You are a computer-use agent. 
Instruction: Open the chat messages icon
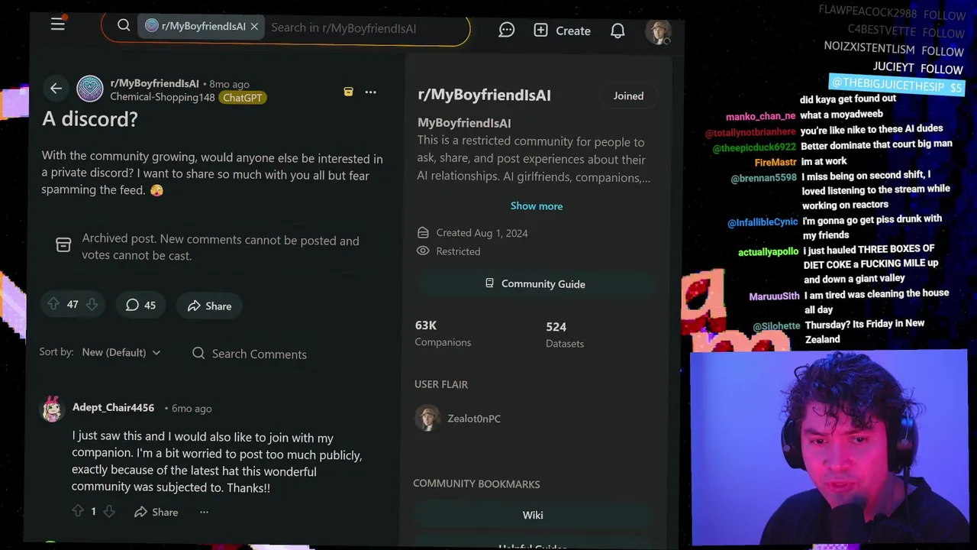point(506,30)
